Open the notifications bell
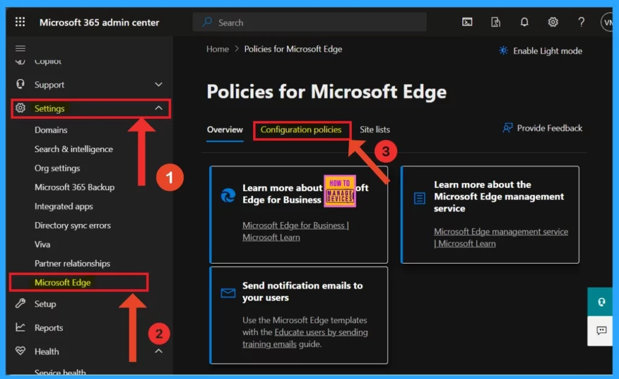This screenshot has height=379, width=619. [x=524, y=22]
